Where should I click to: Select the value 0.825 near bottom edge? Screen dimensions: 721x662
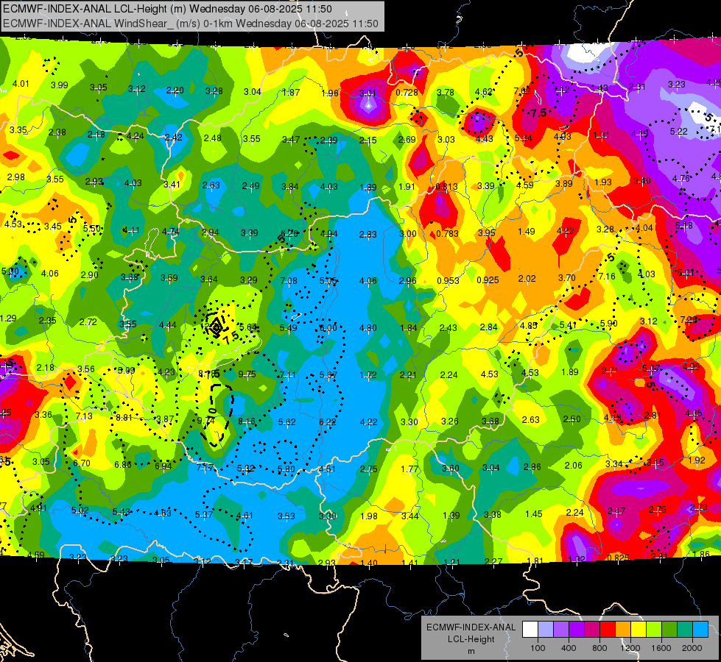pyautogui.click(x=618, y=558)
